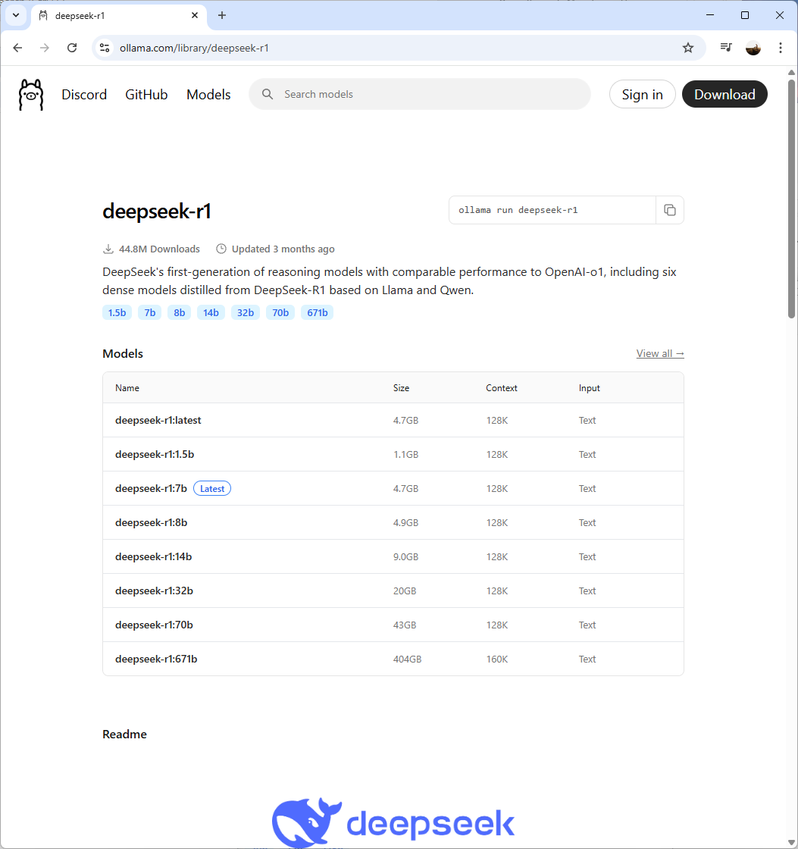Open the deepseek-r1:7b model
Image resolution: width=798 pixels, height=849 pixels.
[x=151, y=488]
